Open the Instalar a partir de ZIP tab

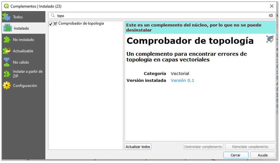(x=24, y=74)
